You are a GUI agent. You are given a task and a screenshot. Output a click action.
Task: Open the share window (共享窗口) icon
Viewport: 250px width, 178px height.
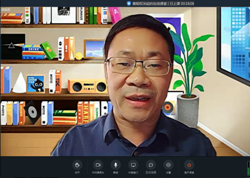pyautogui.click(x=133, y=165)
